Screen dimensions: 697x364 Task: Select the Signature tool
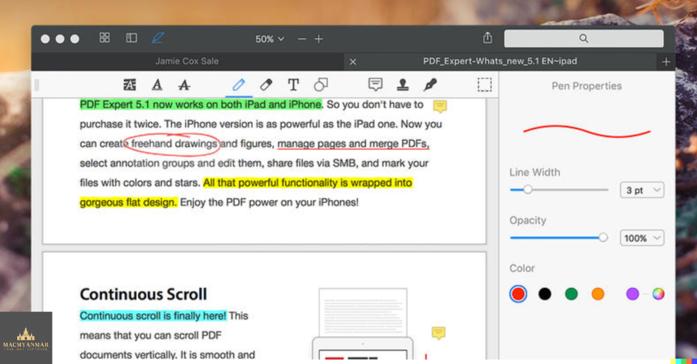[430, 84]
